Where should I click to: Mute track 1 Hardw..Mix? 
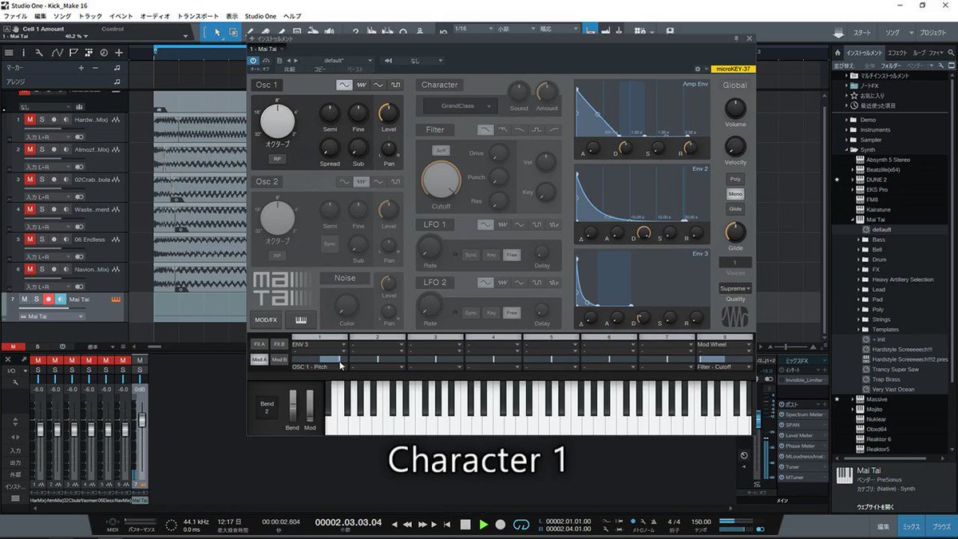coord(30,119)
